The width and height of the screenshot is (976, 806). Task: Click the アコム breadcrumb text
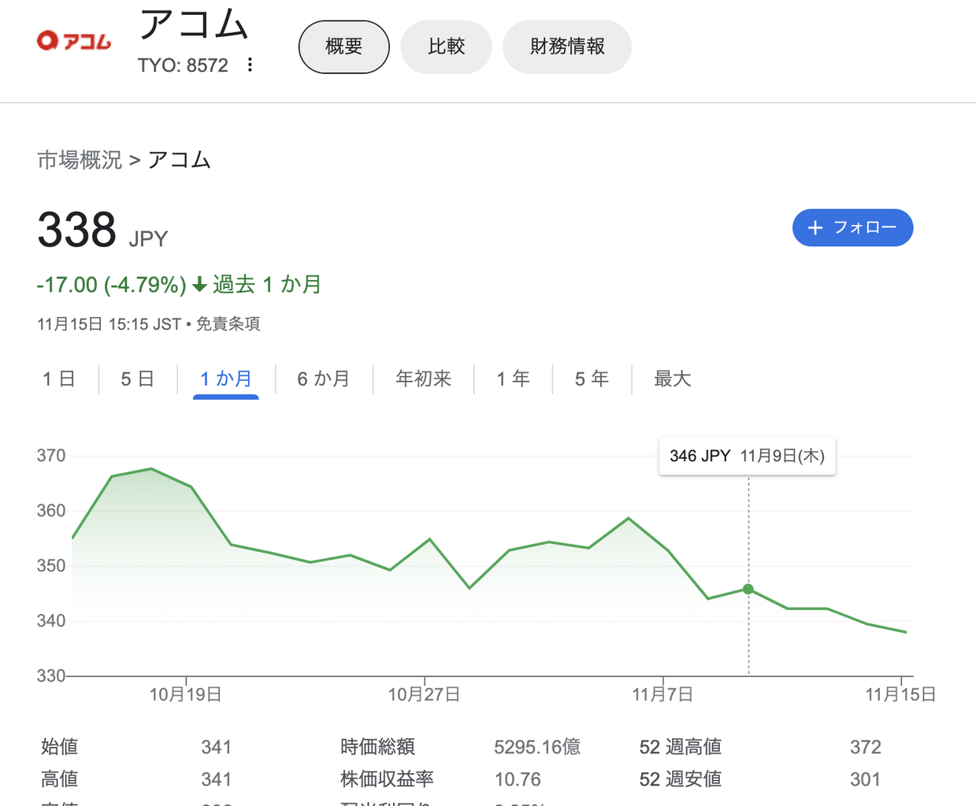[x=180, y=160]
